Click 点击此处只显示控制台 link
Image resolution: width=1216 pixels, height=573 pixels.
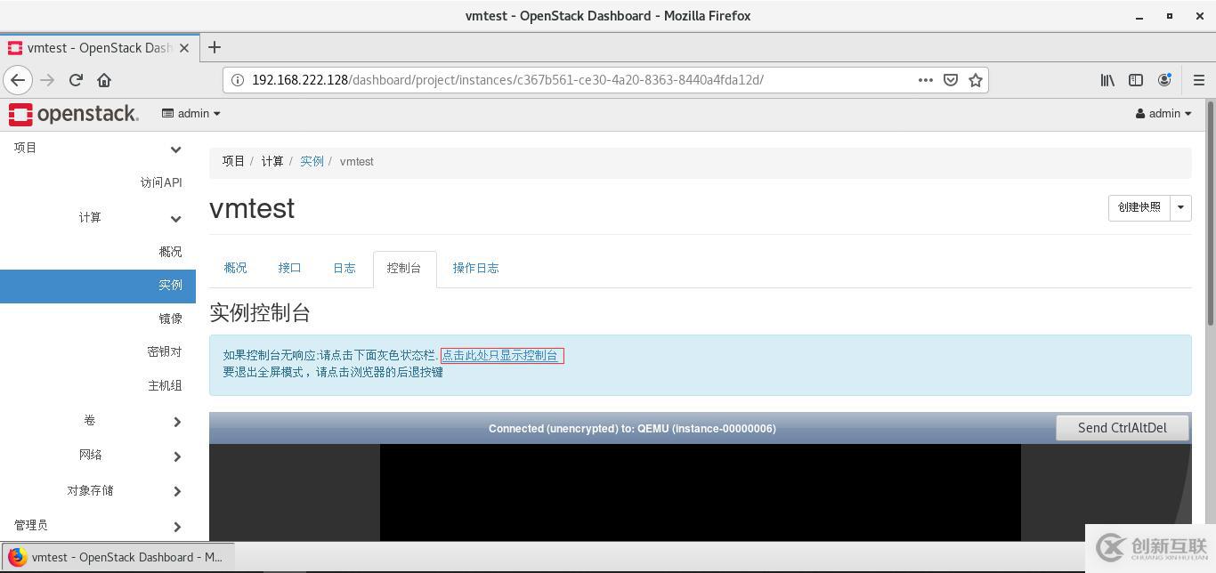coord(500,355)
